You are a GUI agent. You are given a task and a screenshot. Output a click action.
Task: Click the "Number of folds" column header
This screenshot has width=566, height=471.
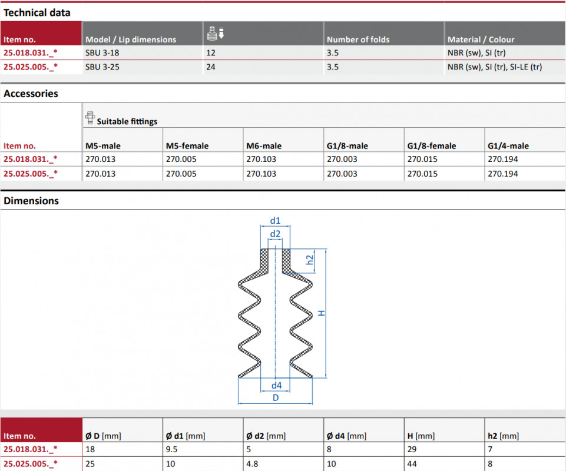358,39
